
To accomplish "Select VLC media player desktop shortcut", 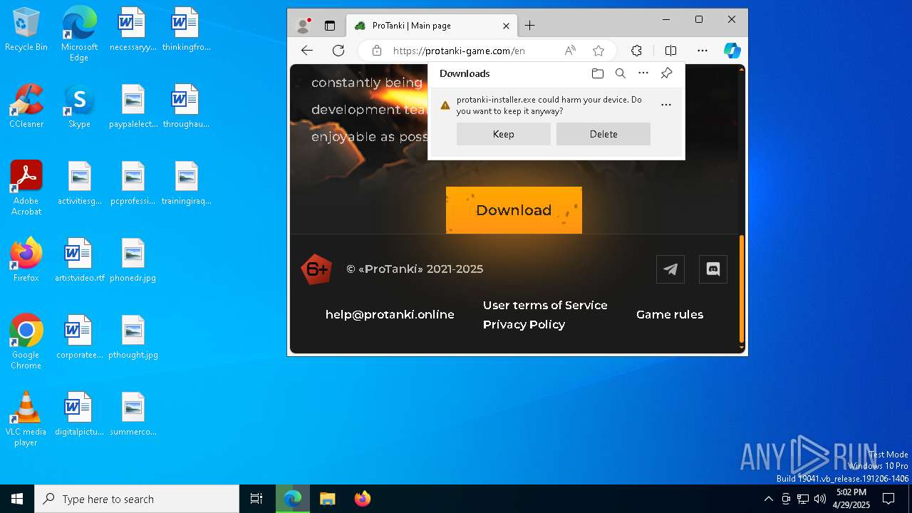I will (26, 419).
